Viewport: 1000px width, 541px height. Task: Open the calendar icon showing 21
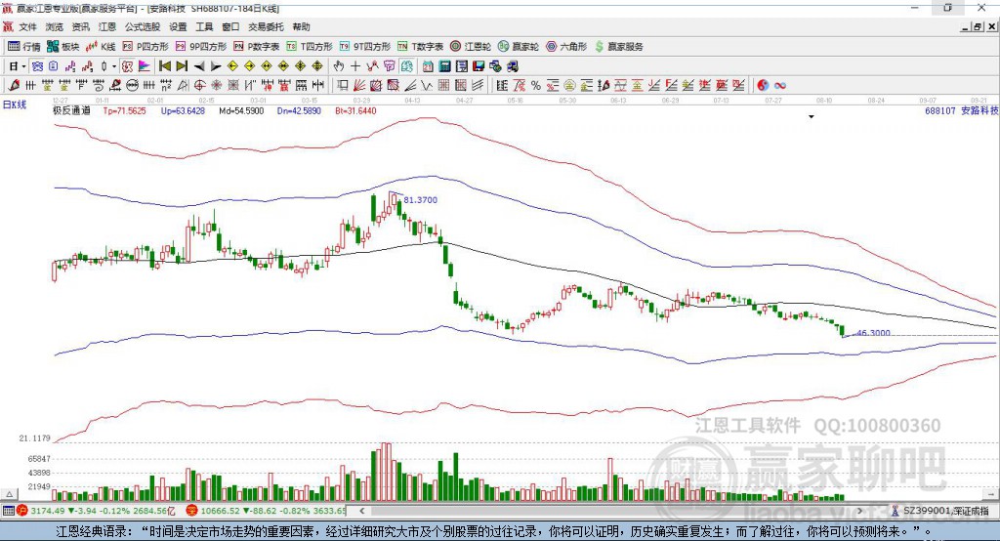point(428,66)
